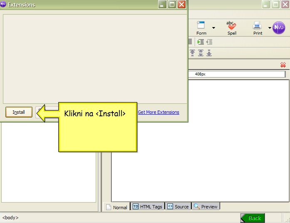Close the document tab with red X
Viewport: 290px width, 223px height.
coord(283,65)
